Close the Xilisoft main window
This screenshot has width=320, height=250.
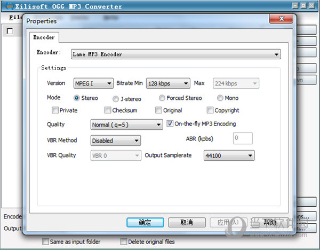(311, 6)
